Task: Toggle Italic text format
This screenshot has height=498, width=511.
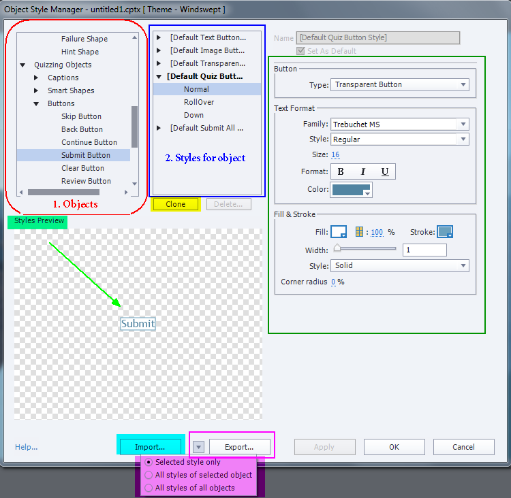Action: pos(362,171)
